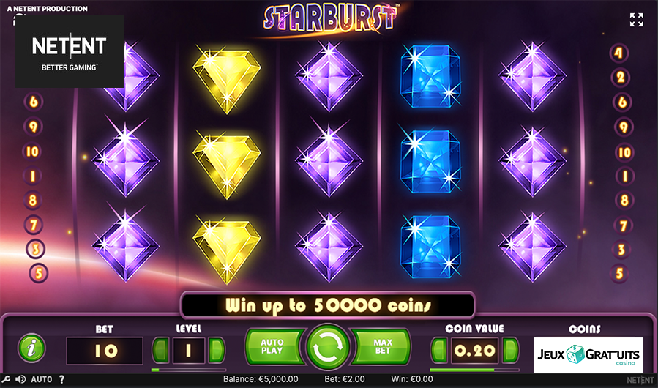Select payline 4 indicator on right
658x388 pixels.
619,53
